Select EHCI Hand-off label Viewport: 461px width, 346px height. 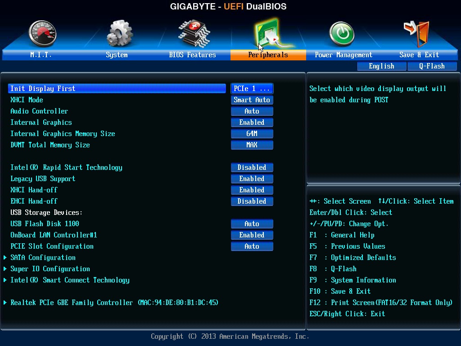pos(34,201)
